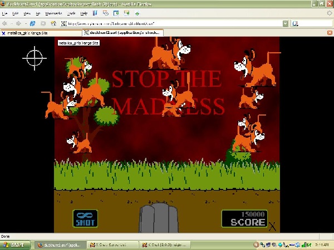Expand the address bar history dropdown
Screen dimensions: 334x250
click(x=286, y=23)
